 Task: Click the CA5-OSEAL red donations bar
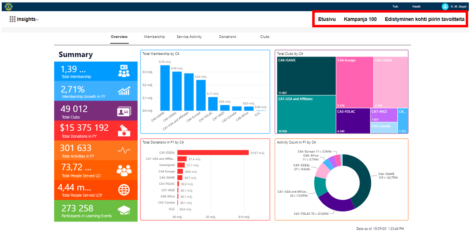(213, 153)
